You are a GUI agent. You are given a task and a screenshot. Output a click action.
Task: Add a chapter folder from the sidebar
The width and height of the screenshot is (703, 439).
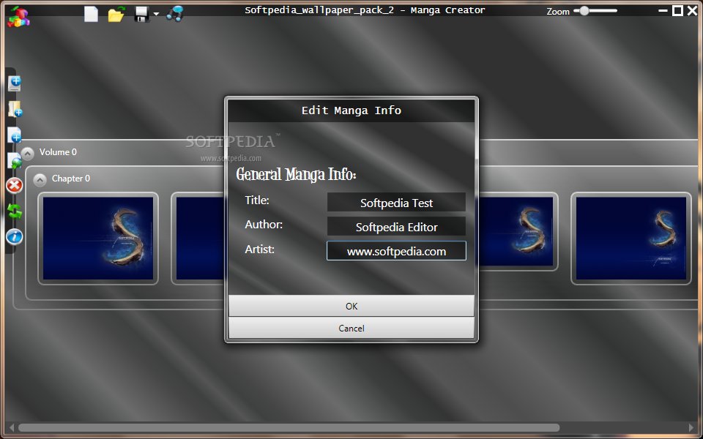(15, 109)
